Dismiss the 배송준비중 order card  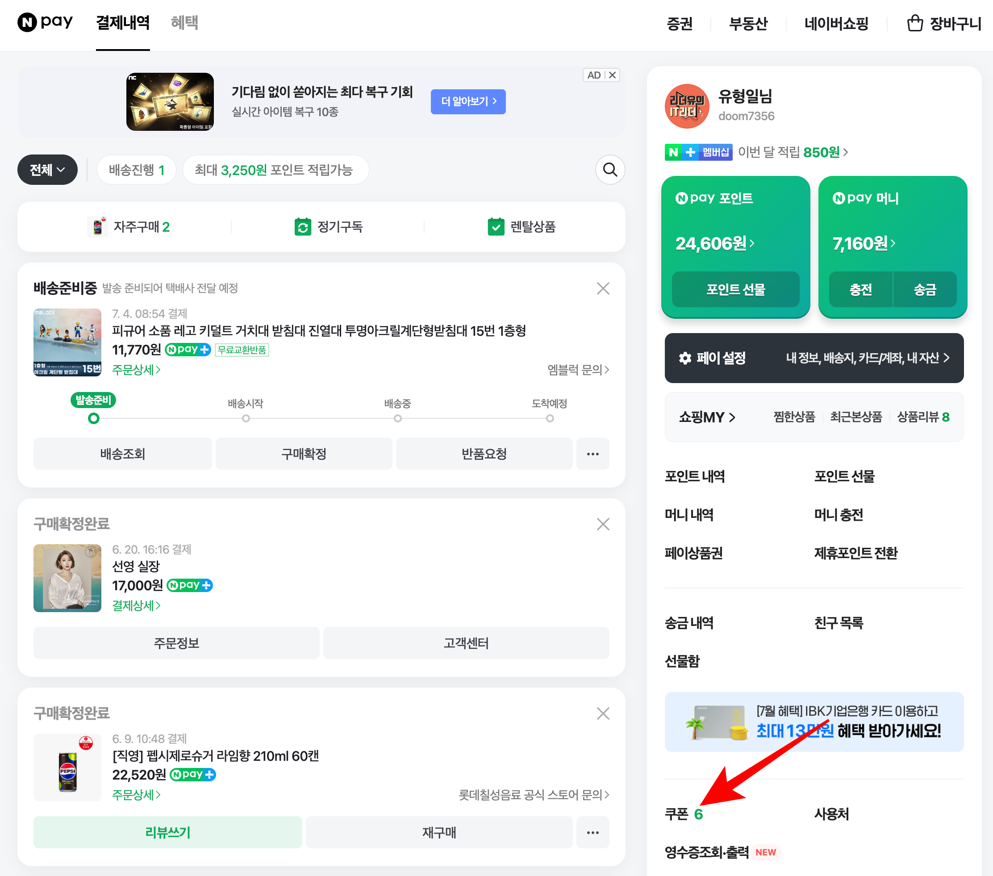(x=603, y=288)
